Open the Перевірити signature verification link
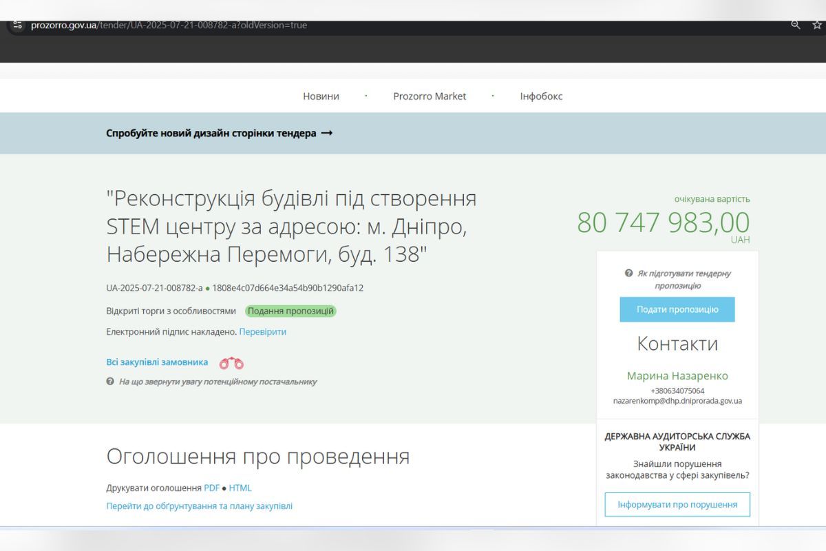The width and height of the screenshot is (826, 551). click(x=264, y=331)
